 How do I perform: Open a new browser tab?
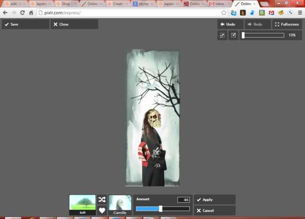(x=264, y=4)
